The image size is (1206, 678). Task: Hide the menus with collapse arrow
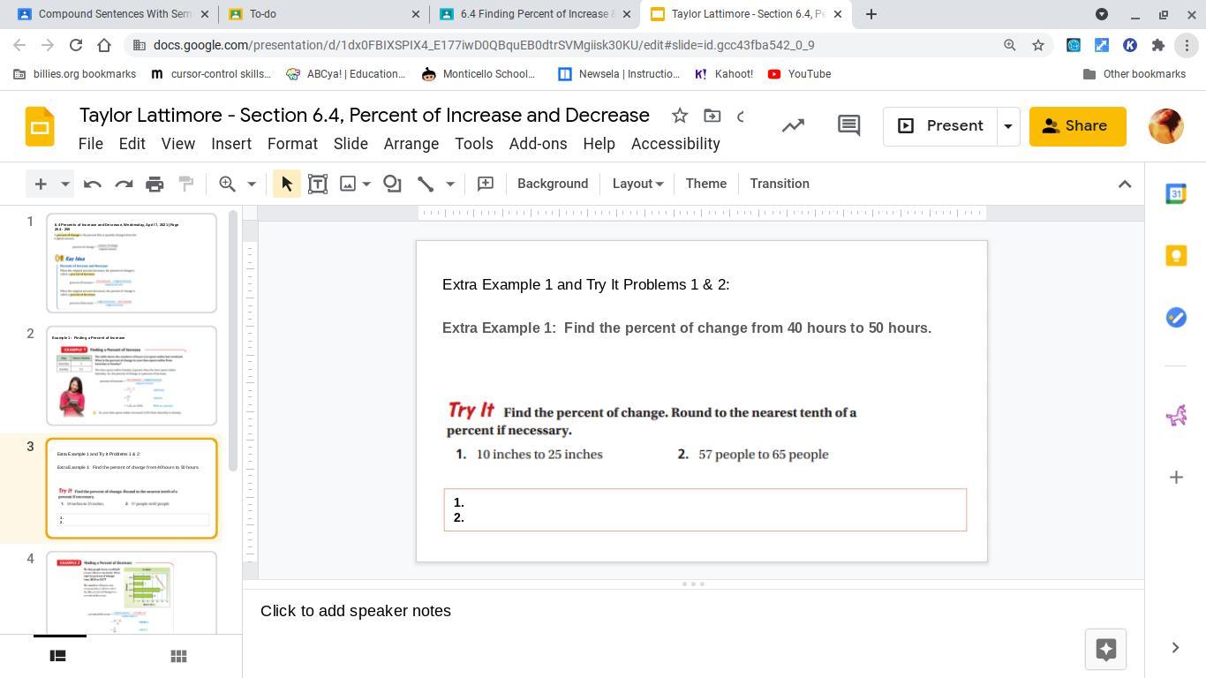click(1125, 184)
